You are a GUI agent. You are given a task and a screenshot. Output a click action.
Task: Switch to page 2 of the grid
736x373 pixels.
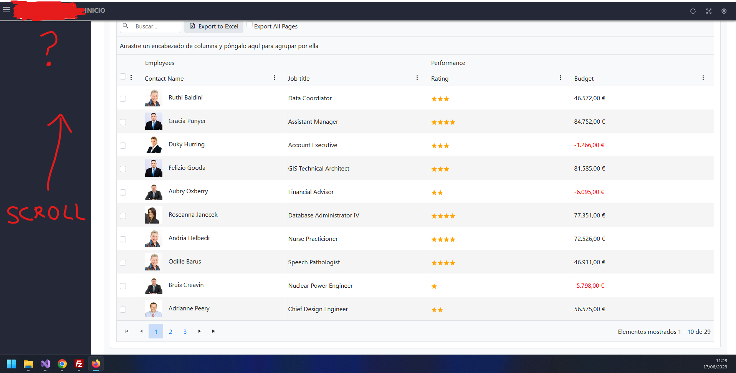coord(170,332)
